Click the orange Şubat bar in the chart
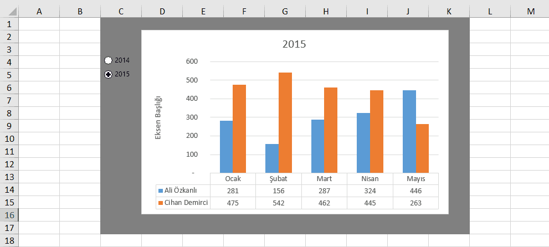 coord(285,122)
